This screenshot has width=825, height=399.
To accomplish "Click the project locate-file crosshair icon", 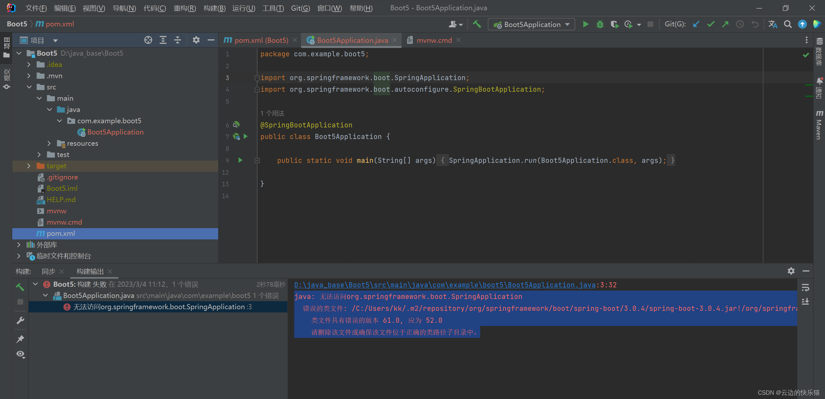I will 148,40.
